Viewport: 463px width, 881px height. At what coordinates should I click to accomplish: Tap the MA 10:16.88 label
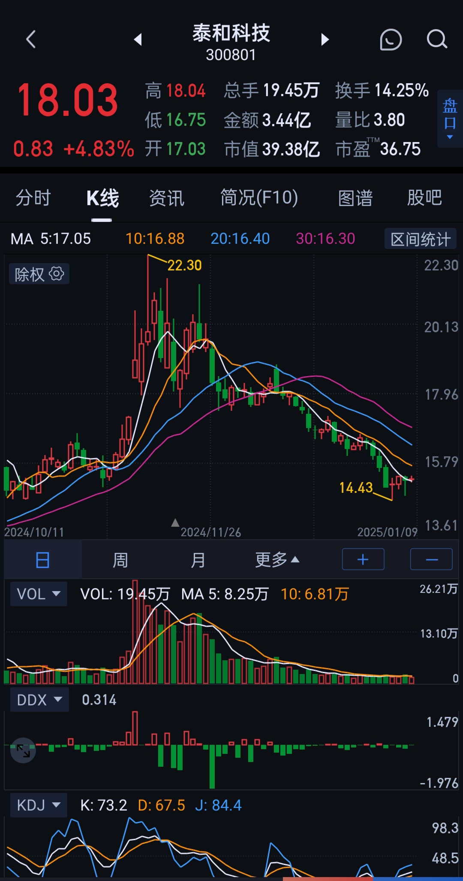point(155,239)
